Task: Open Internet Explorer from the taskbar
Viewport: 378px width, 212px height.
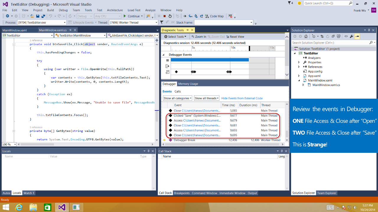Action: click(19, 207)
